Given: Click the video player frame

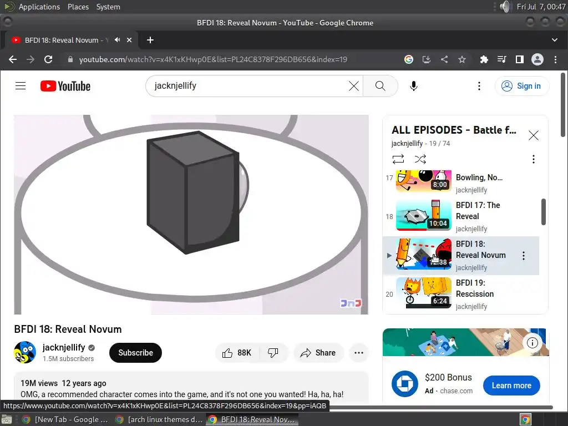Looking at the screenshot, I should pos(191,215).
